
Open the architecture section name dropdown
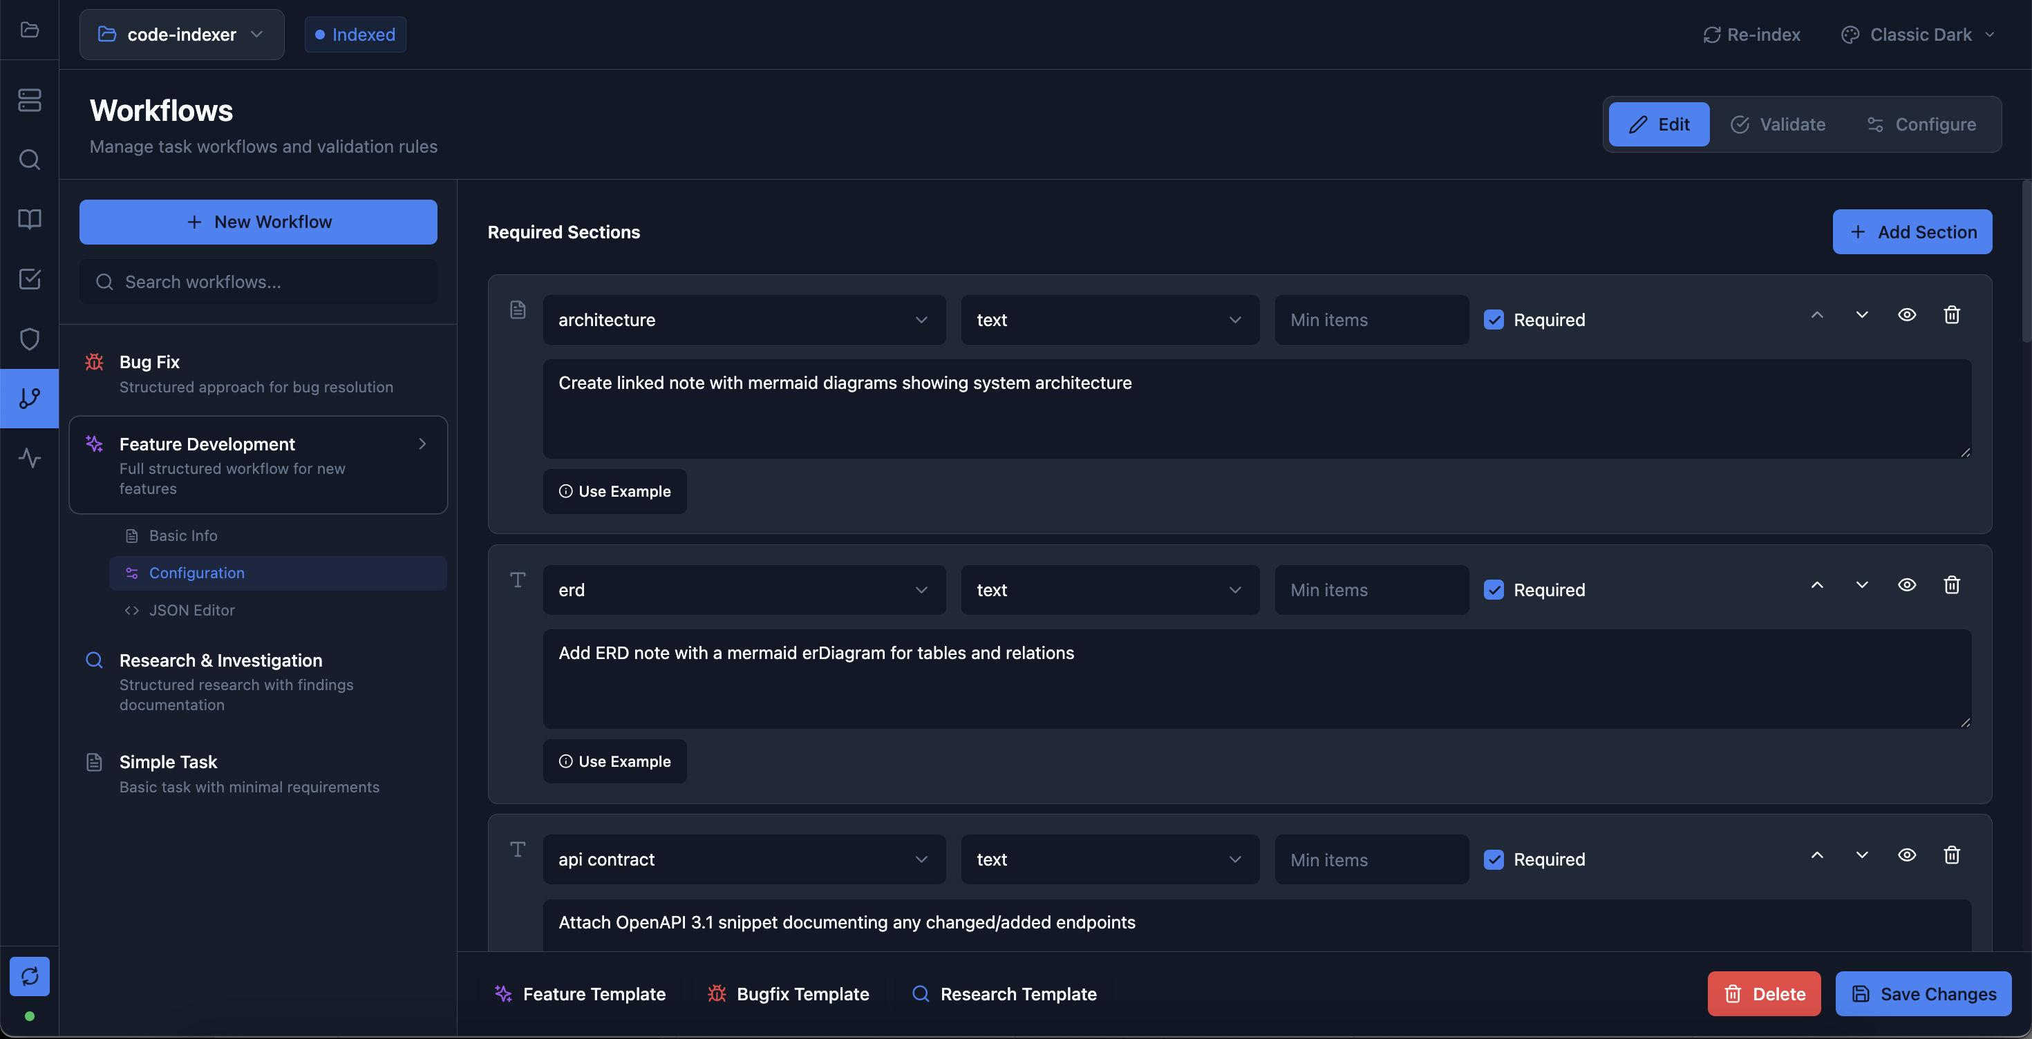743,320
